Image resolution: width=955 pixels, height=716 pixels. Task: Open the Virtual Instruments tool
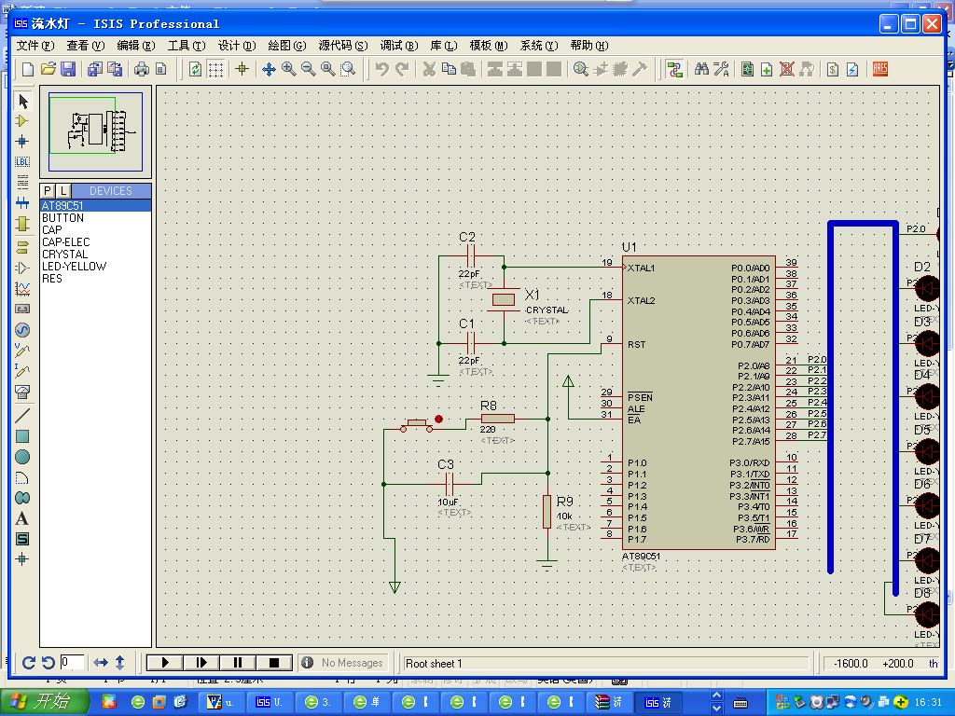tap(22, 392)
